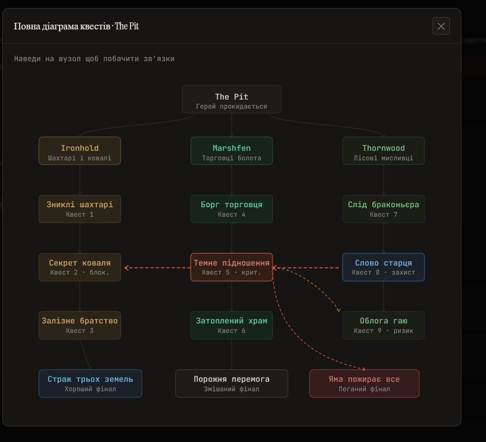Select the Marshfen faction node
This screenshot has width=486, height=442.
click(x=232, y=151)
